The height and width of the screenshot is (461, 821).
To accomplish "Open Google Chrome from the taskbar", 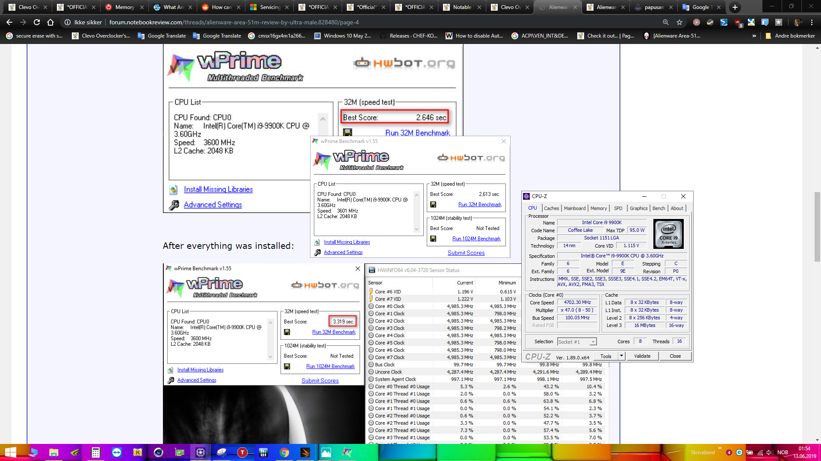I will (x=284, y=452).
